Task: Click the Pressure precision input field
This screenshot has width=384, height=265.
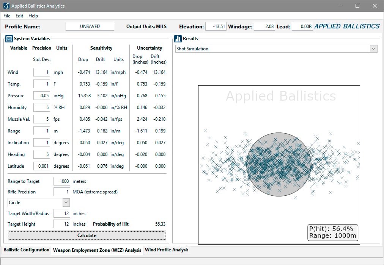Action: coord(42,96)
